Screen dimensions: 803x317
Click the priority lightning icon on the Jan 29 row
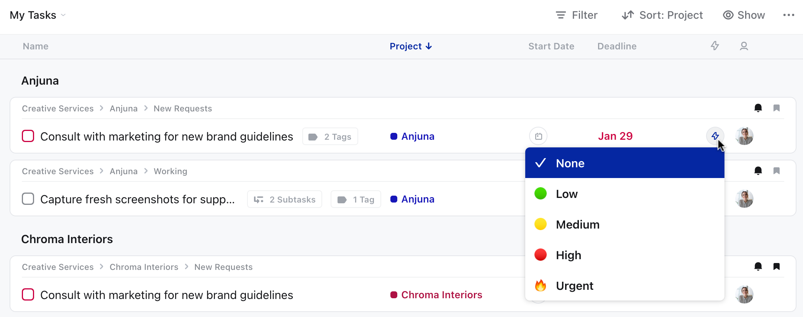[x=715, y=136]
